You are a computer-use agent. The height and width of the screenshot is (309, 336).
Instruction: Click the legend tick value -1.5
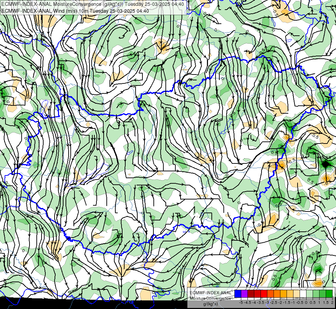pos(287,302)
